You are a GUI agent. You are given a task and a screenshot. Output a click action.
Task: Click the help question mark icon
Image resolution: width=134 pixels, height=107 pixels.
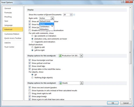coord(123,2)
